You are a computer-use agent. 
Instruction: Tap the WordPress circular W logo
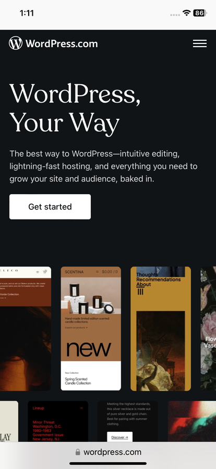(16, 43)
